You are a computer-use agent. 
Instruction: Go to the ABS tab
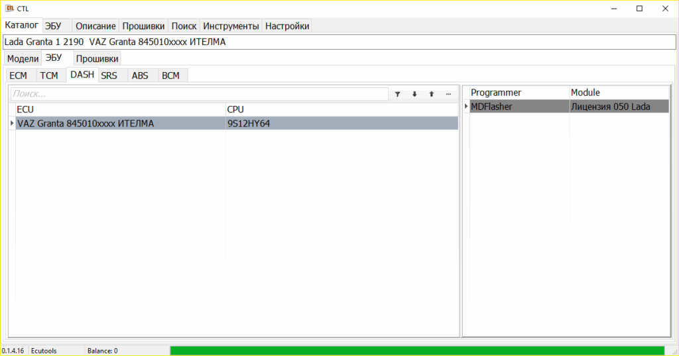[140, 75]
